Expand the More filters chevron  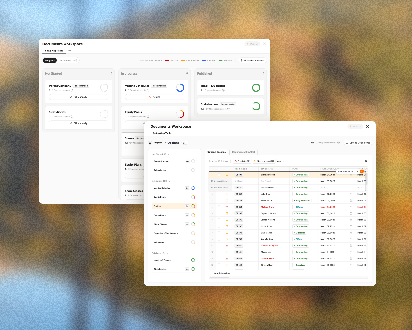(283, 161)
